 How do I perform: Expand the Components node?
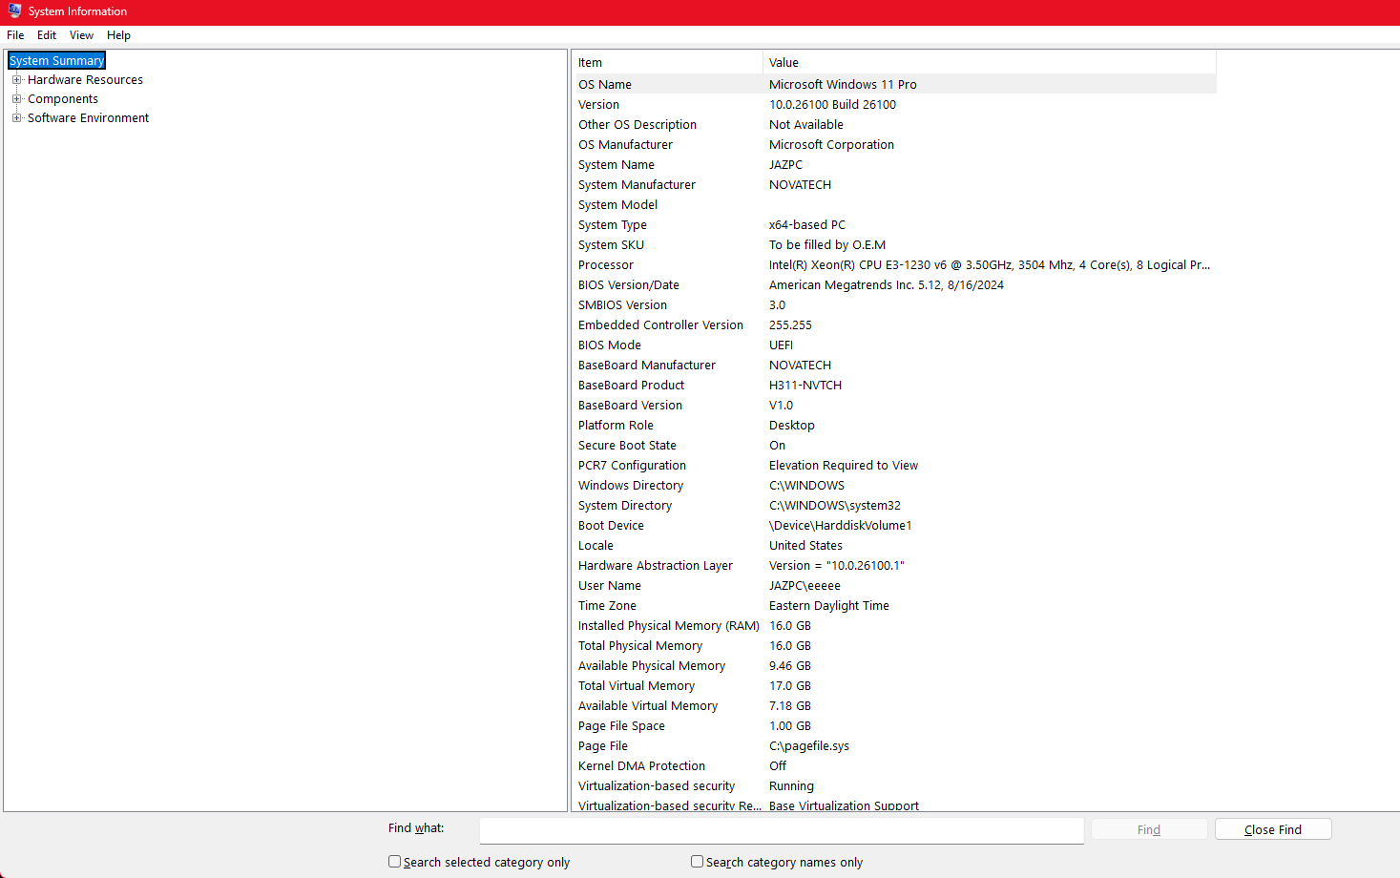pyautogui.click(x=16, y=99)
